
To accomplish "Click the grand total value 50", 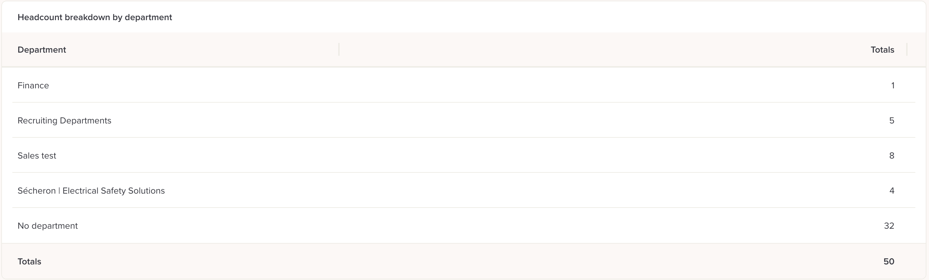I will point(889,261).
